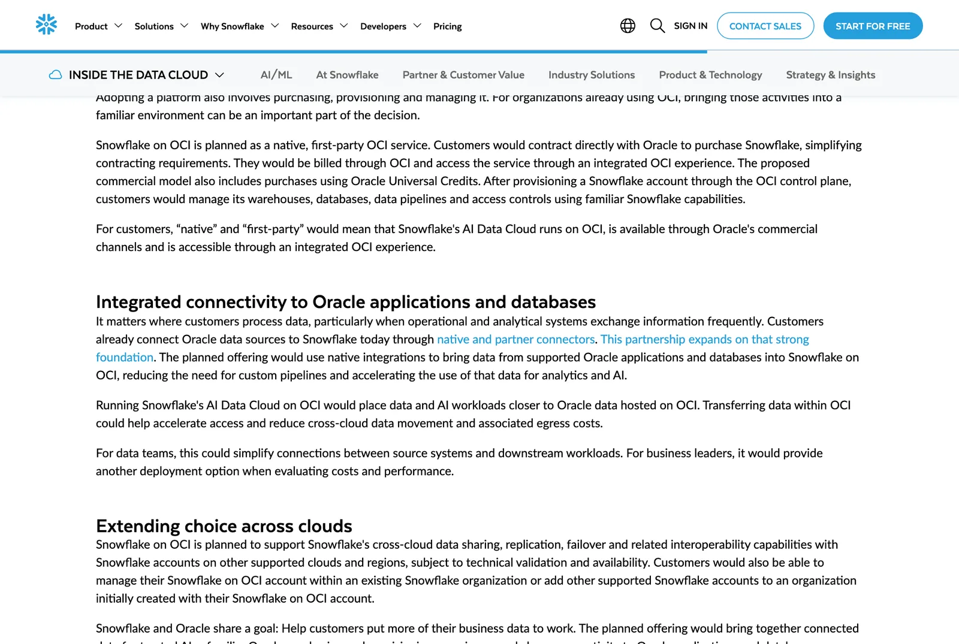Expand Inside the Data Cloud chevron
This screenshot has width=959, height=644.
(219, 75)
